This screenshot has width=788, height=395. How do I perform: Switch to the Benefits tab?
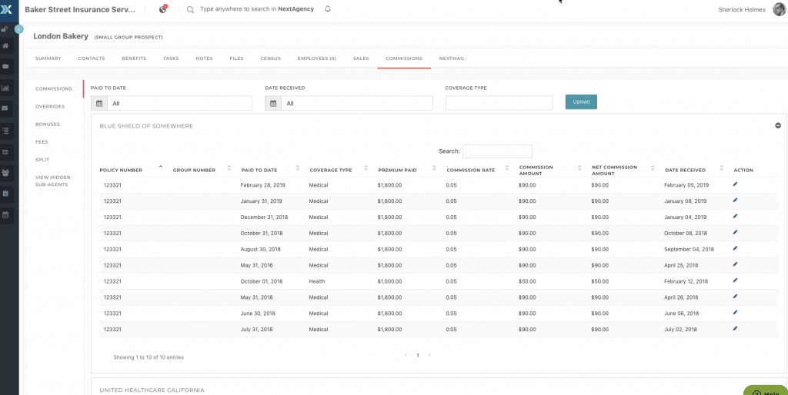coord(134,58)
